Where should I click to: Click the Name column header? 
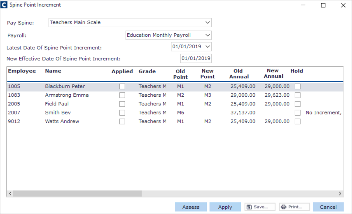53,71
